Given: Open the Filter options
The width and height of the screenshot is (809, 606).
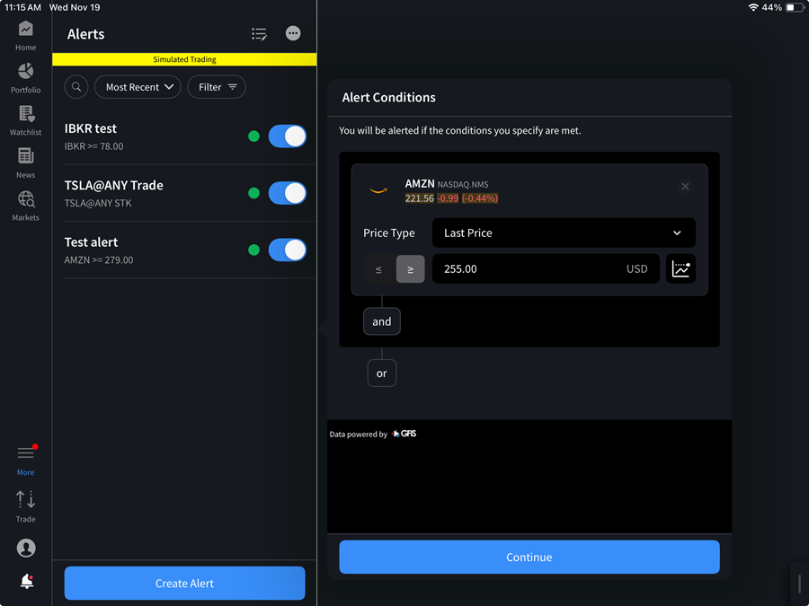Looking at the screenshot, I should [216, 86].
